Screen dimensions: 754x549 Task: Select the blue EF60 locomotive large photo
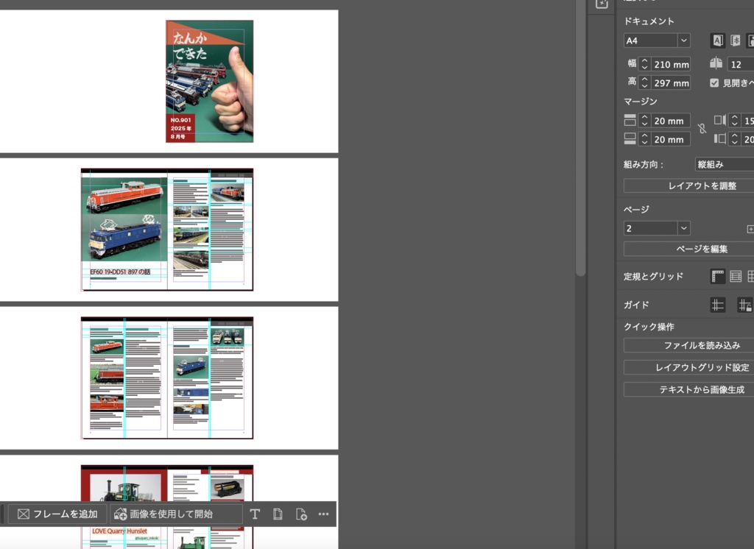[x=124, y=238]
